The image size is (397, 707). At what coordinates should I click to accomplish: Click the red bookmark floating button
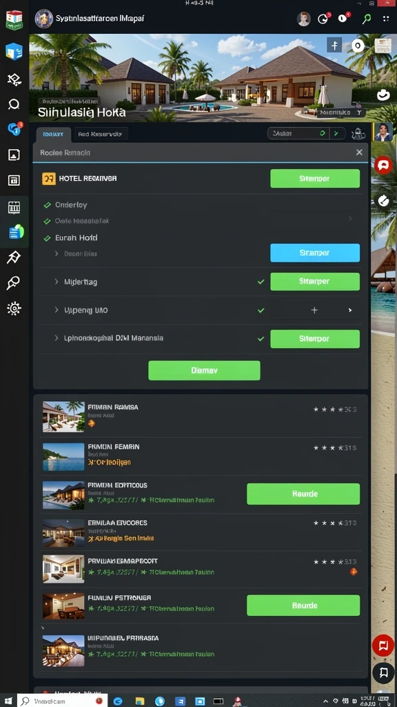pos(383,645)
